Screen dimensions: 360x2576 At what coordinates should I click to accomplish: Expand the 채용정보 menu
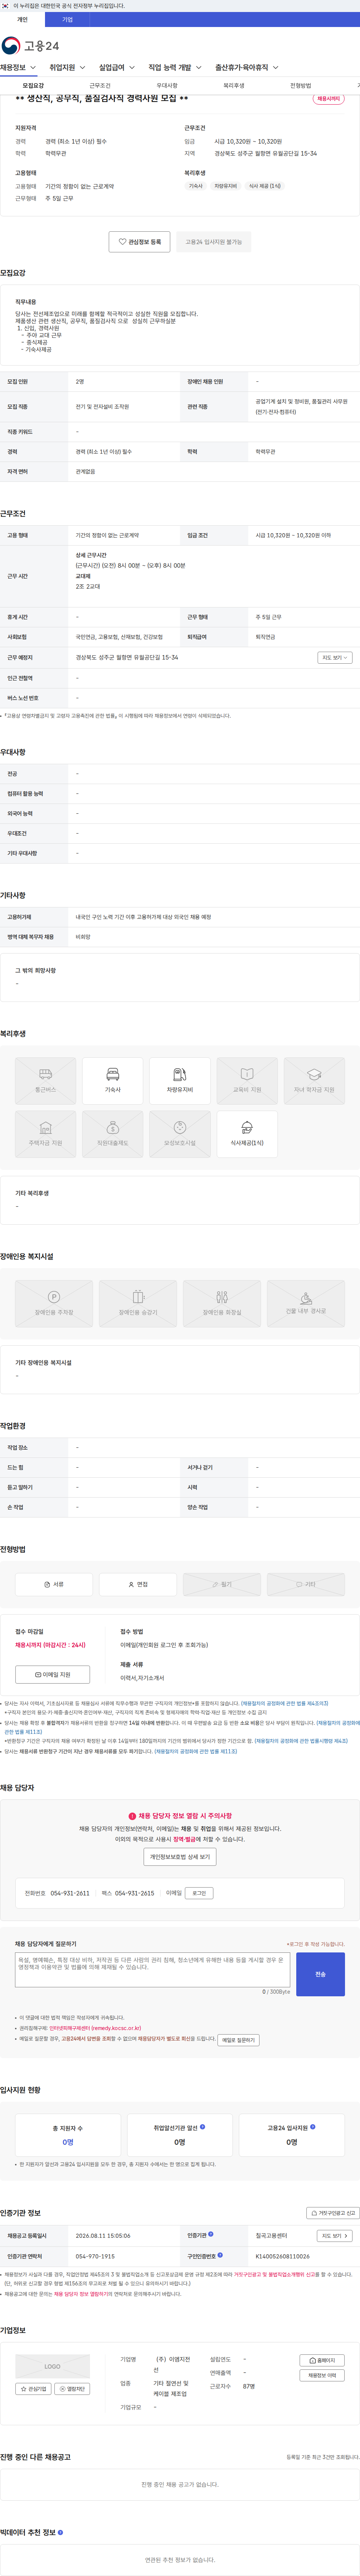pos(18,68)
